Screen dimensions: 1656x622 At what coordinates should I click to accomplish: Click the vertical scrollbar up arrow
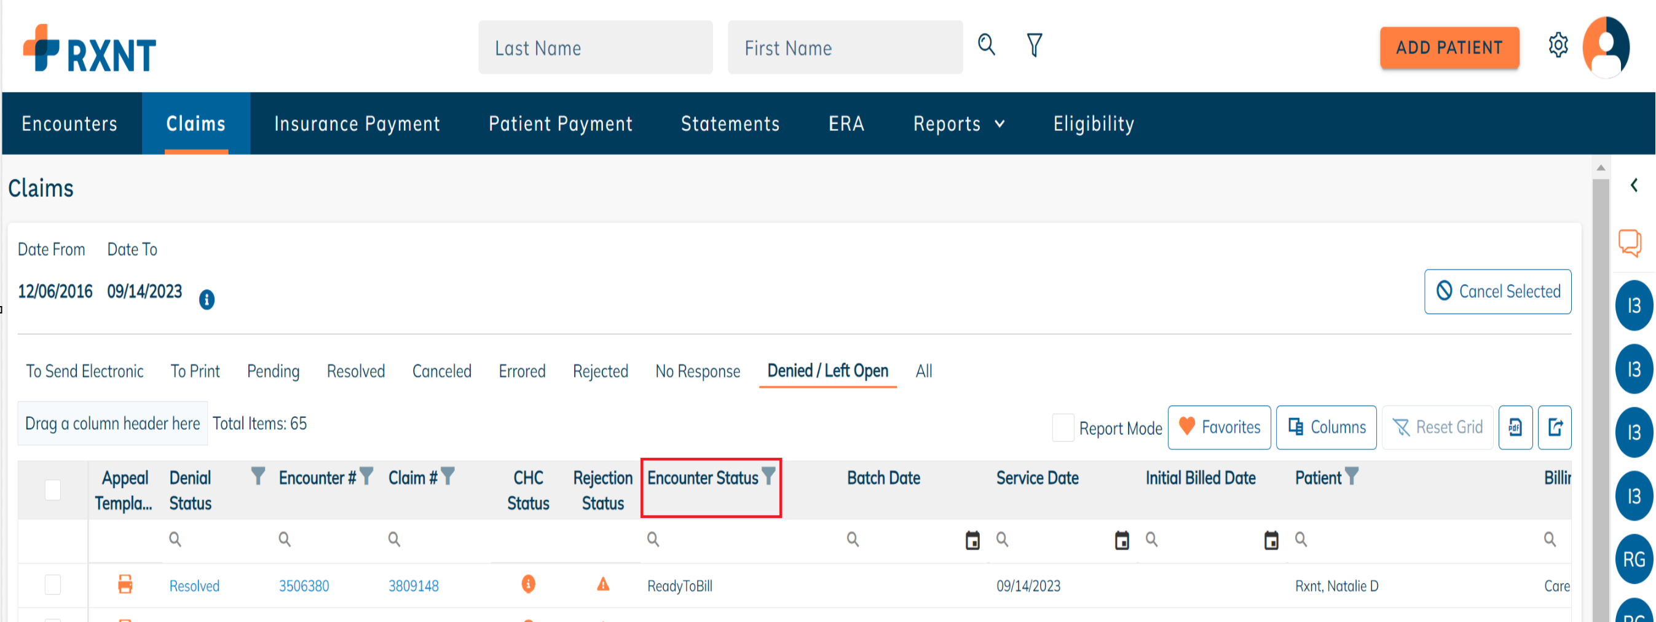coord(1600,167)
